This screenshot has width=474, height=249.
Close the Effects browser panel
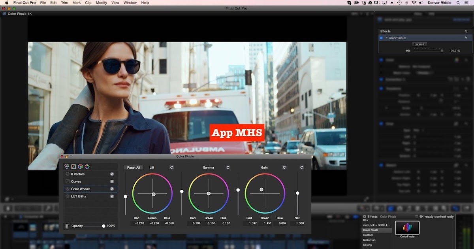point(365,217)
